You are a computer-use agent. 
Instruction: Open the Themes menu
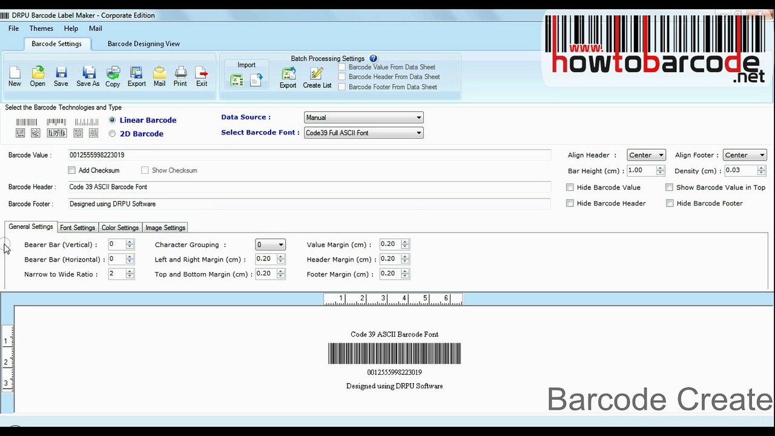click(x=41, y=28)
